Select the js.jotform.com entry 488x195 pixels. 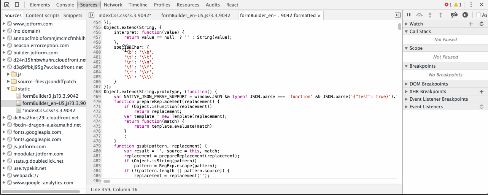pos(30,146)
